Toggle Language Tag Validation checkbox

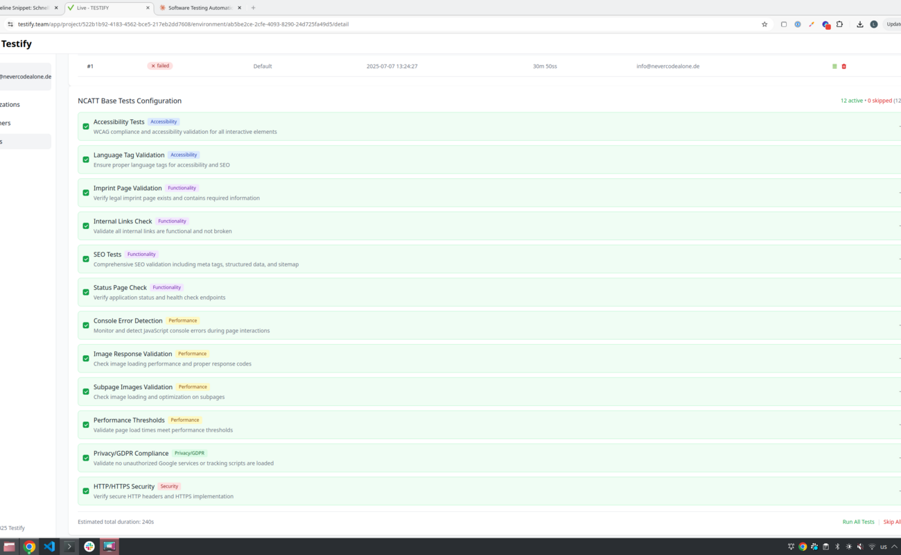[x=86, y=160]
